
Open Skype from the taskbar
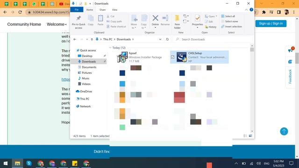29,163
